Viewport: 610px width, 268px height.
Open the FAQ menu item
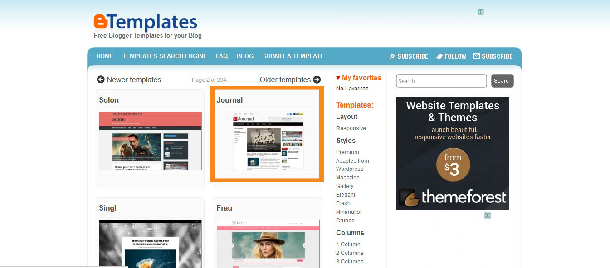222,56
